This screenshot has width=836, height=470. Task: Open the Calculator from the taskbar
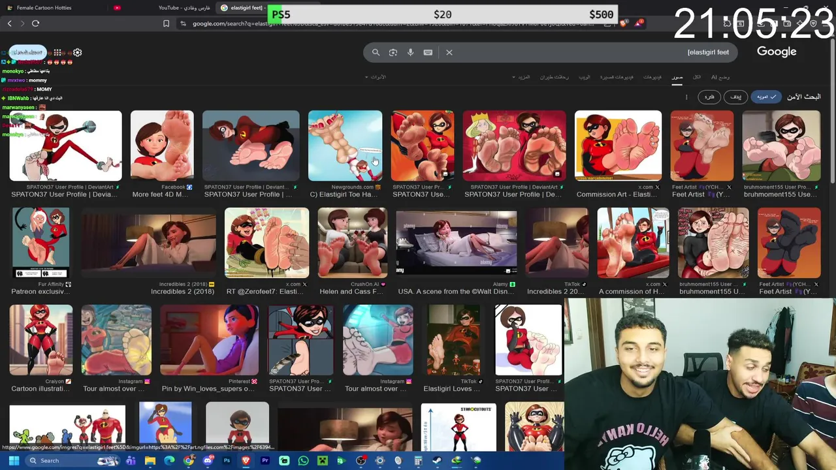coord(418,461)
